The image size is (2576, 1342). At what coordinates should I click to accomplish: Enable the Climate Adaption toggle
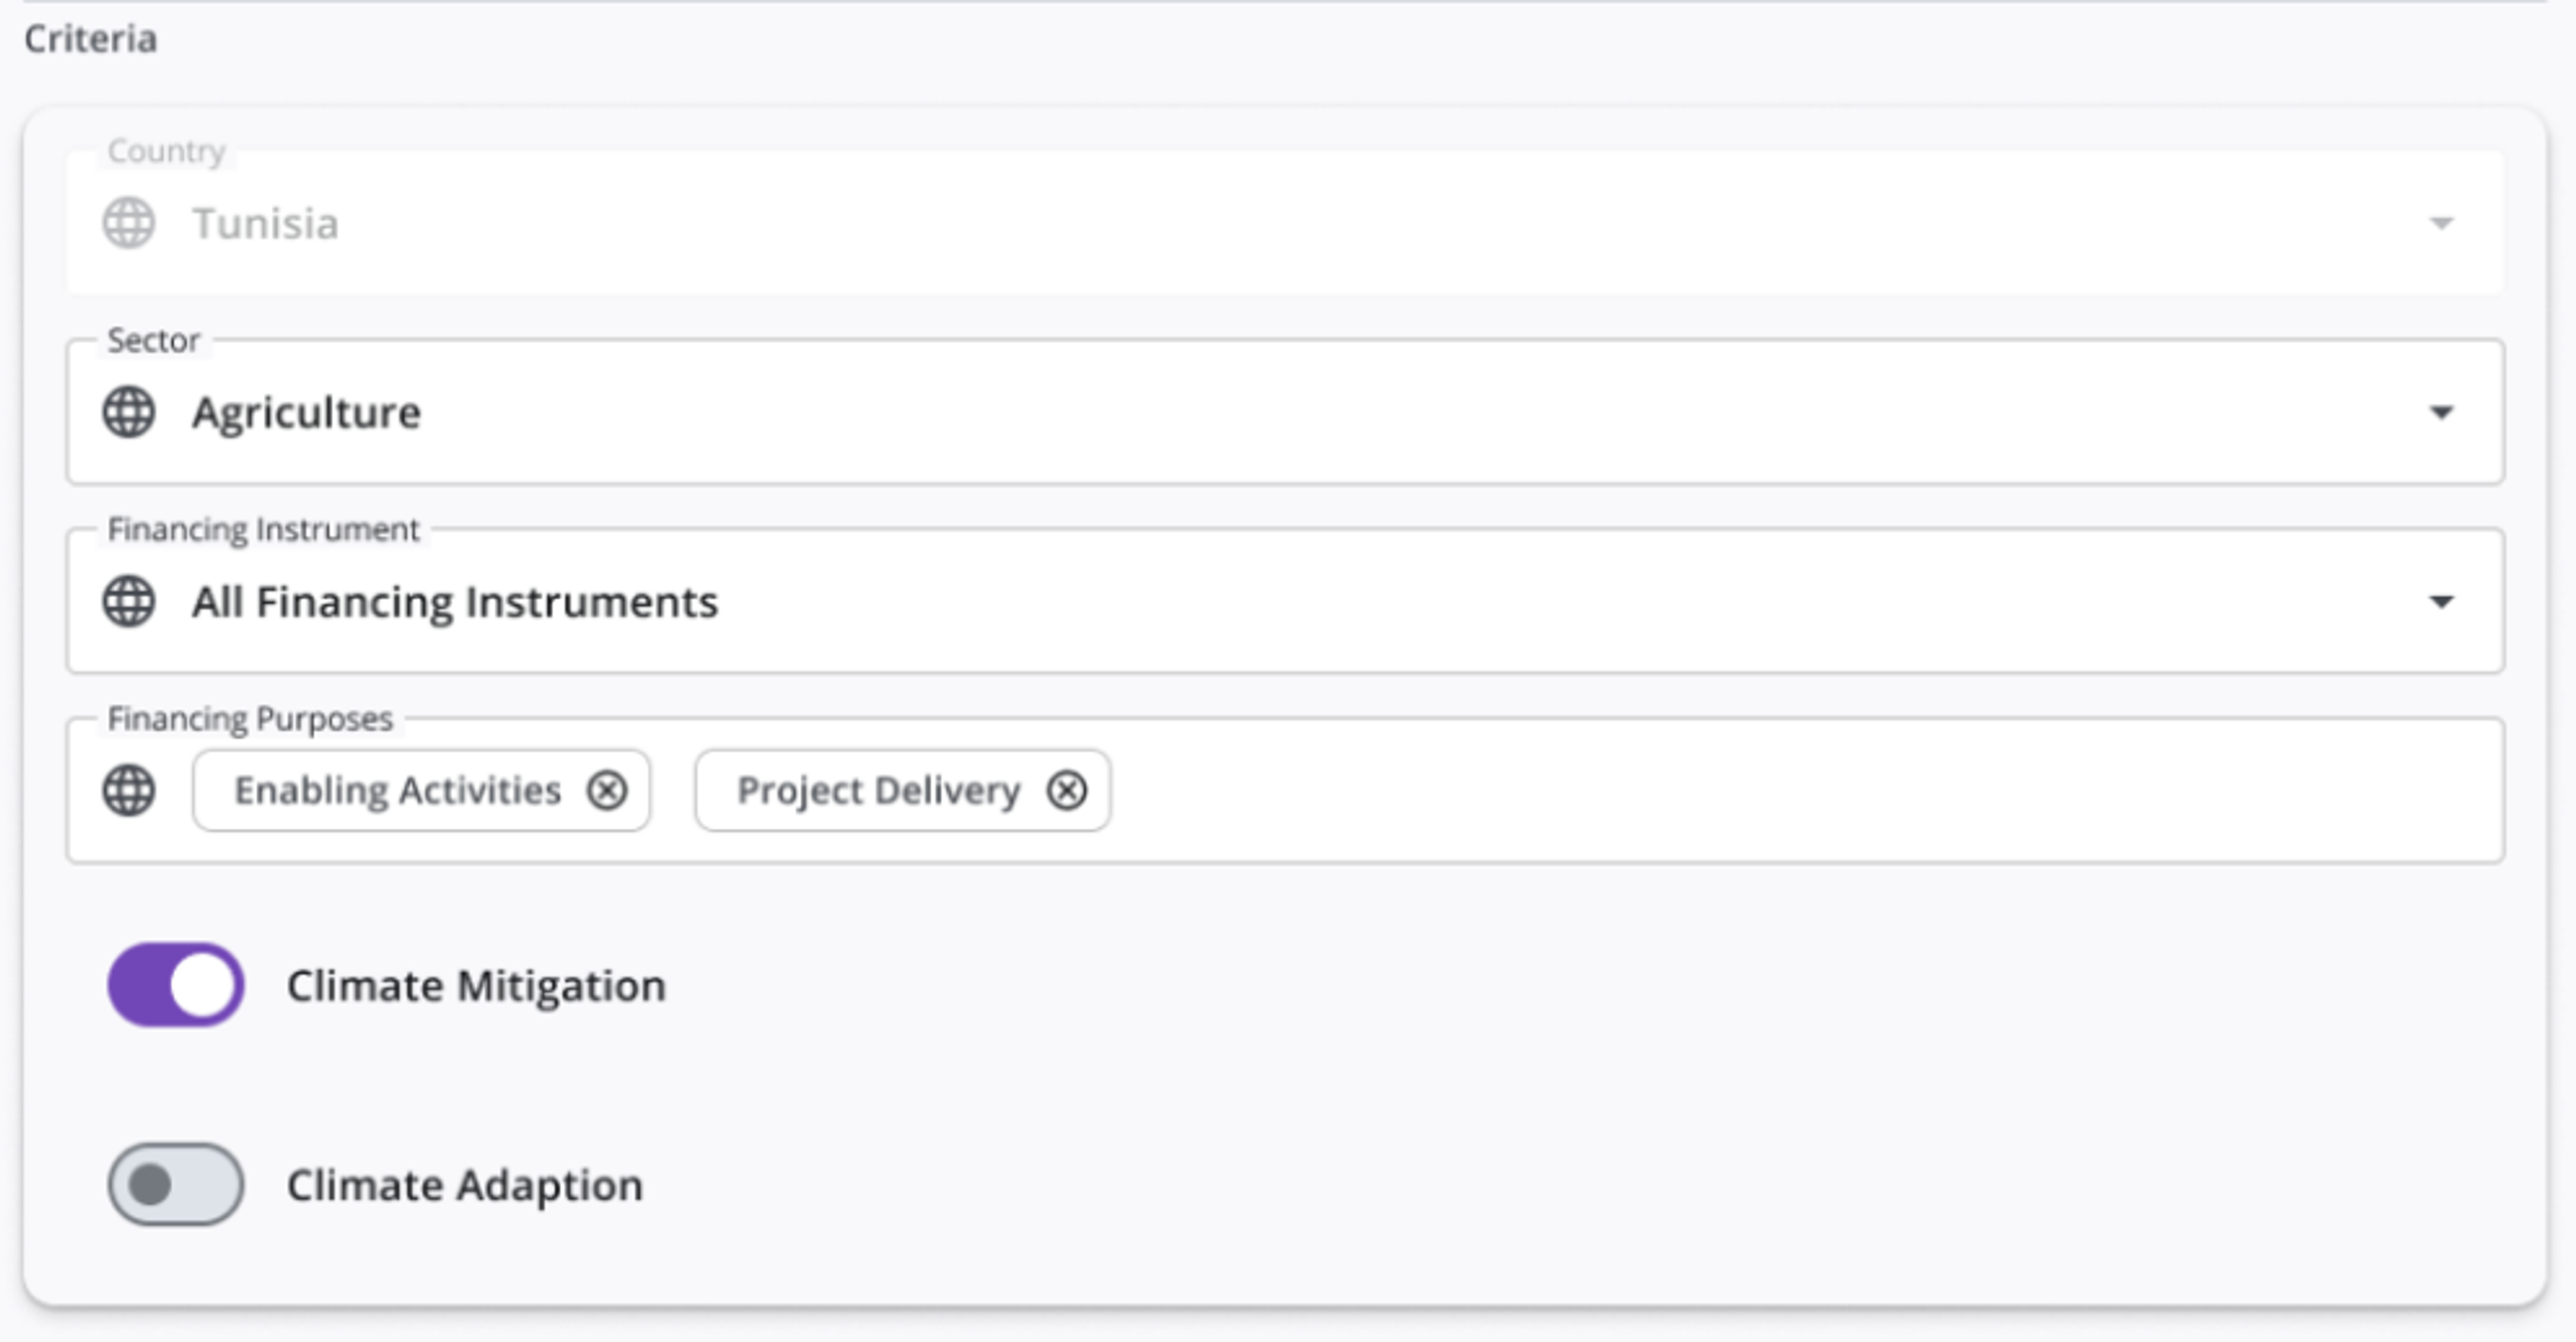pyautogui.click(x=174, y=1185)
